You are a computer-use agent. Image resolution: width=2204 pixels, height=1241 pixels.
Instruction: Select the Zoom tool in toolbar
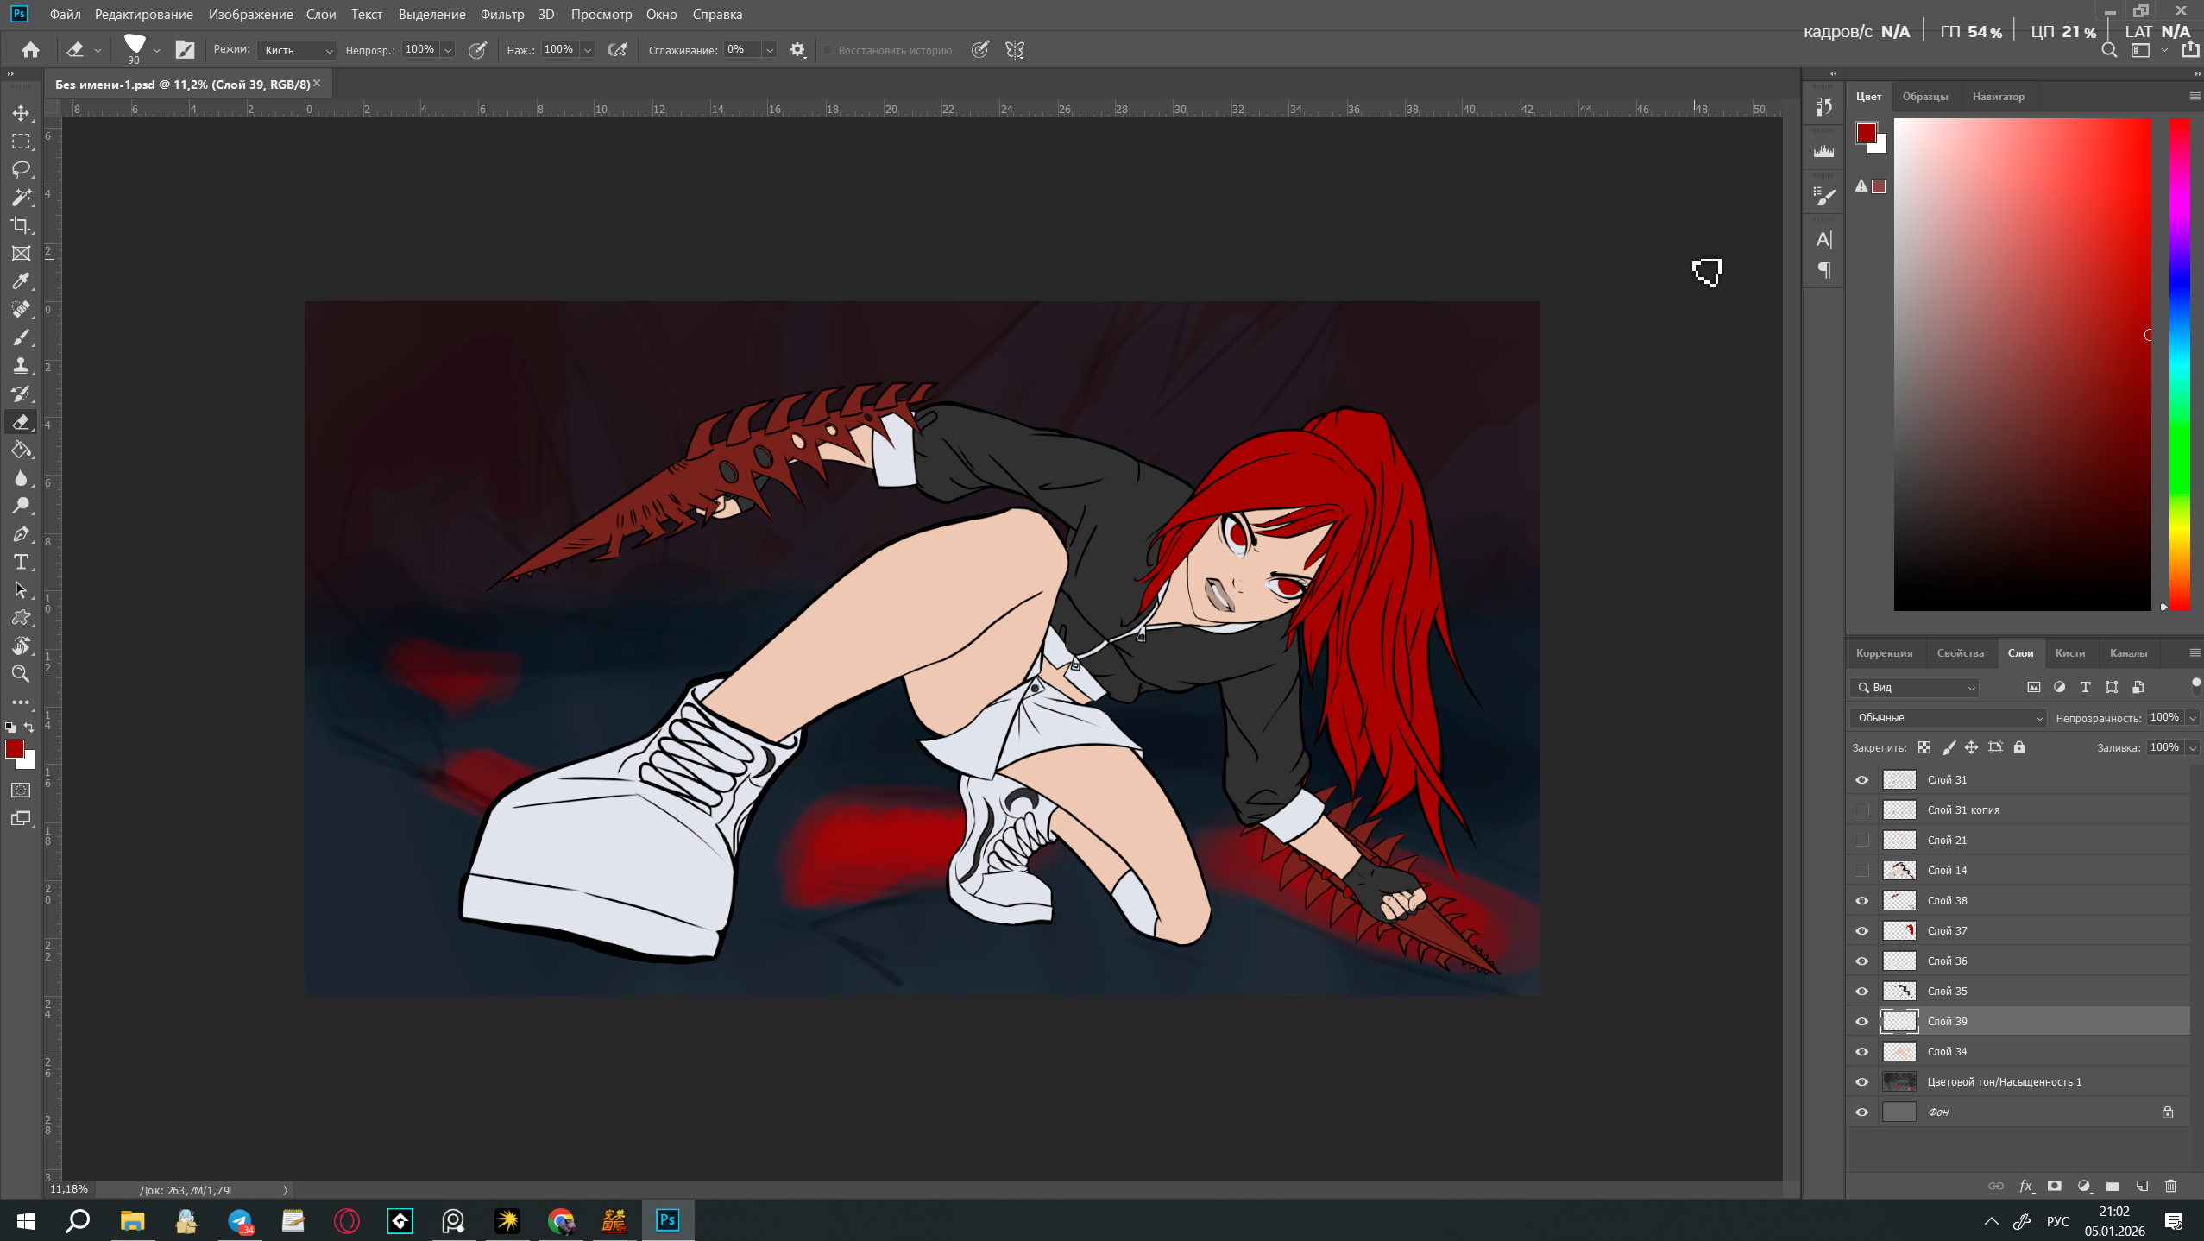(x=21, y=674)
